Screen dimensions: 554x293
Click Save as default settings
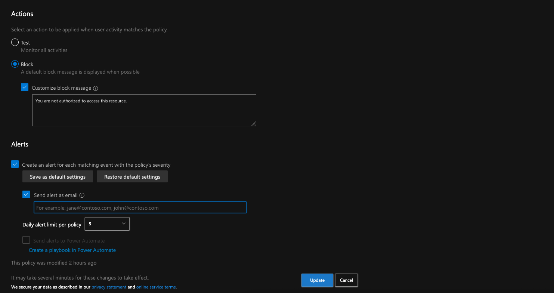point(58,176)
